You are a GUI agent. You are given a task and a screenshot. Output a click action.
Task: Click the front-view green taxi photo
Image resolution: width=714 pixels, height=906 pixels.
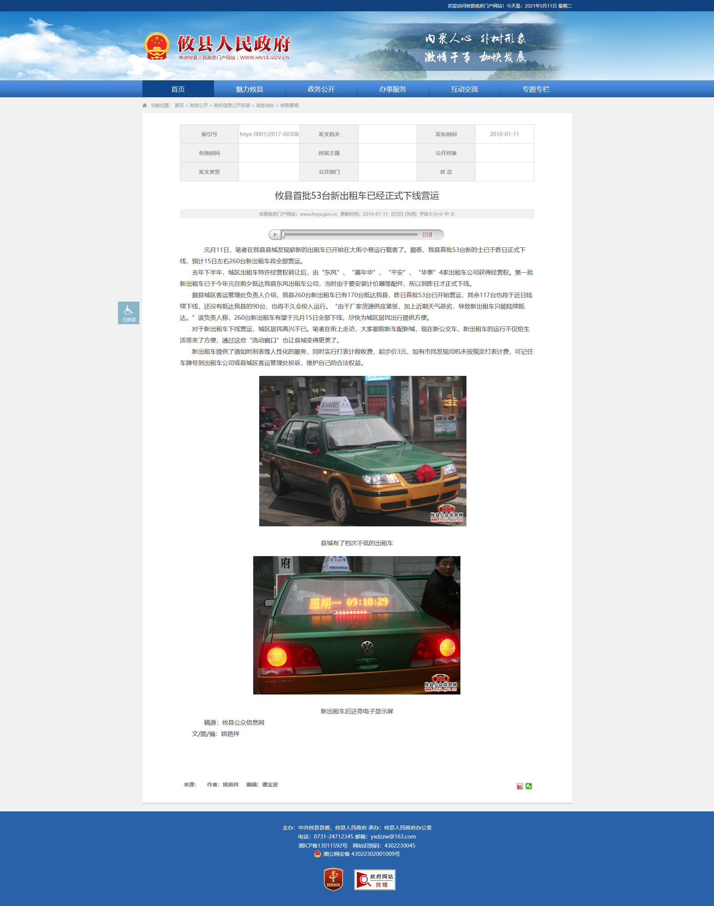coord(362,451)
